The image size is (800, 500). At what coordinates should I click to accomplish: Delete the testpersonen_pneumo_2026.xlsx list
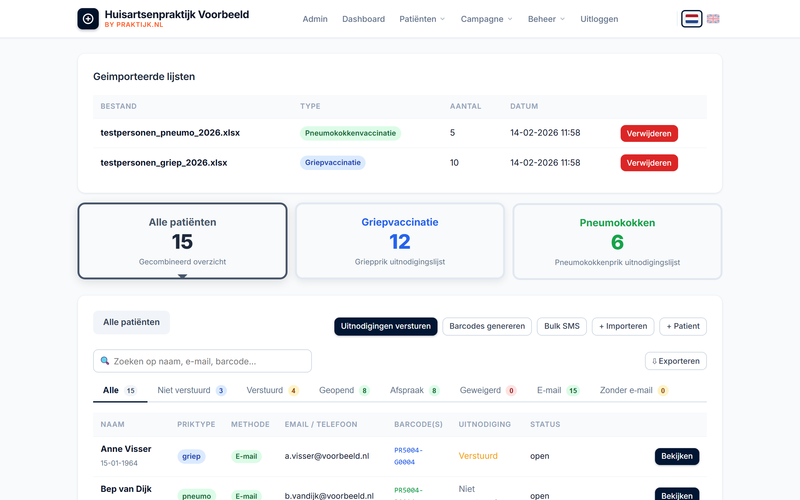coord(649,134)
